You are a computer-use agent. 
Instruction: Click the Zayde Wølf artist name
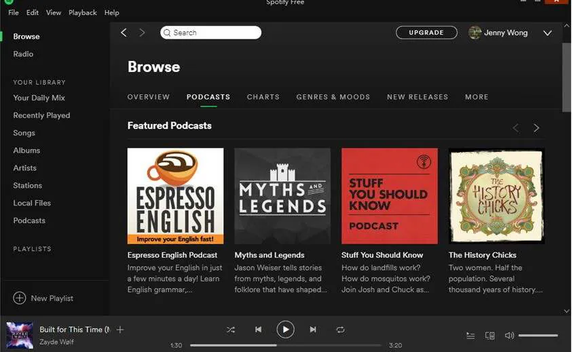tap(56, 342)
